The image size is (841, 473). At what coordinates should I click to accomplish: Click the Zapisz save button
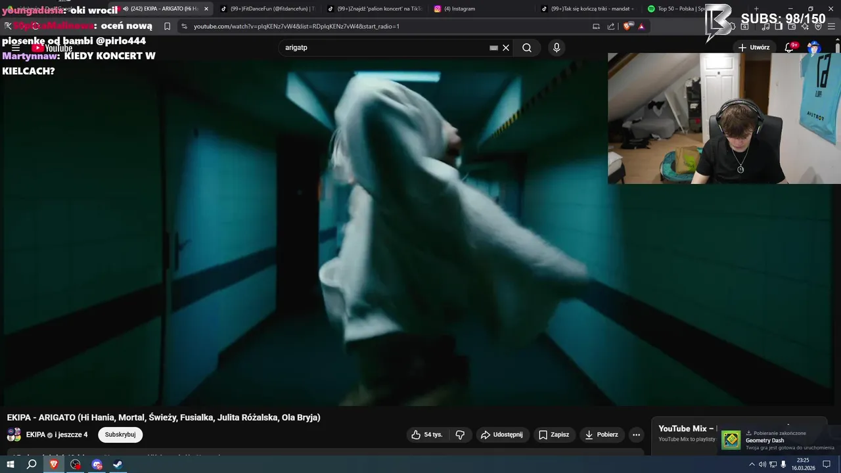[554, 435]
